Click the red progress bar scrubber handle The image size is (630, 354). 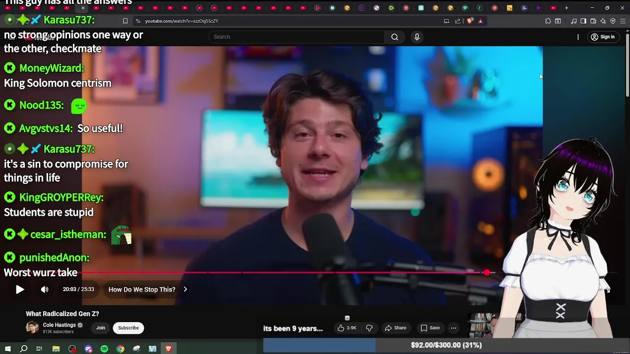[x=487, y=272]
